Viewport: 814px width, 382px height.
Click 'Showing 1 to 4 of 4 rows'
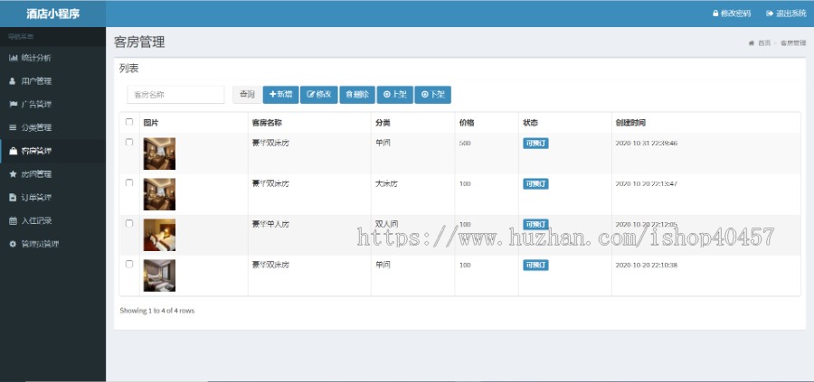[156, 311]
